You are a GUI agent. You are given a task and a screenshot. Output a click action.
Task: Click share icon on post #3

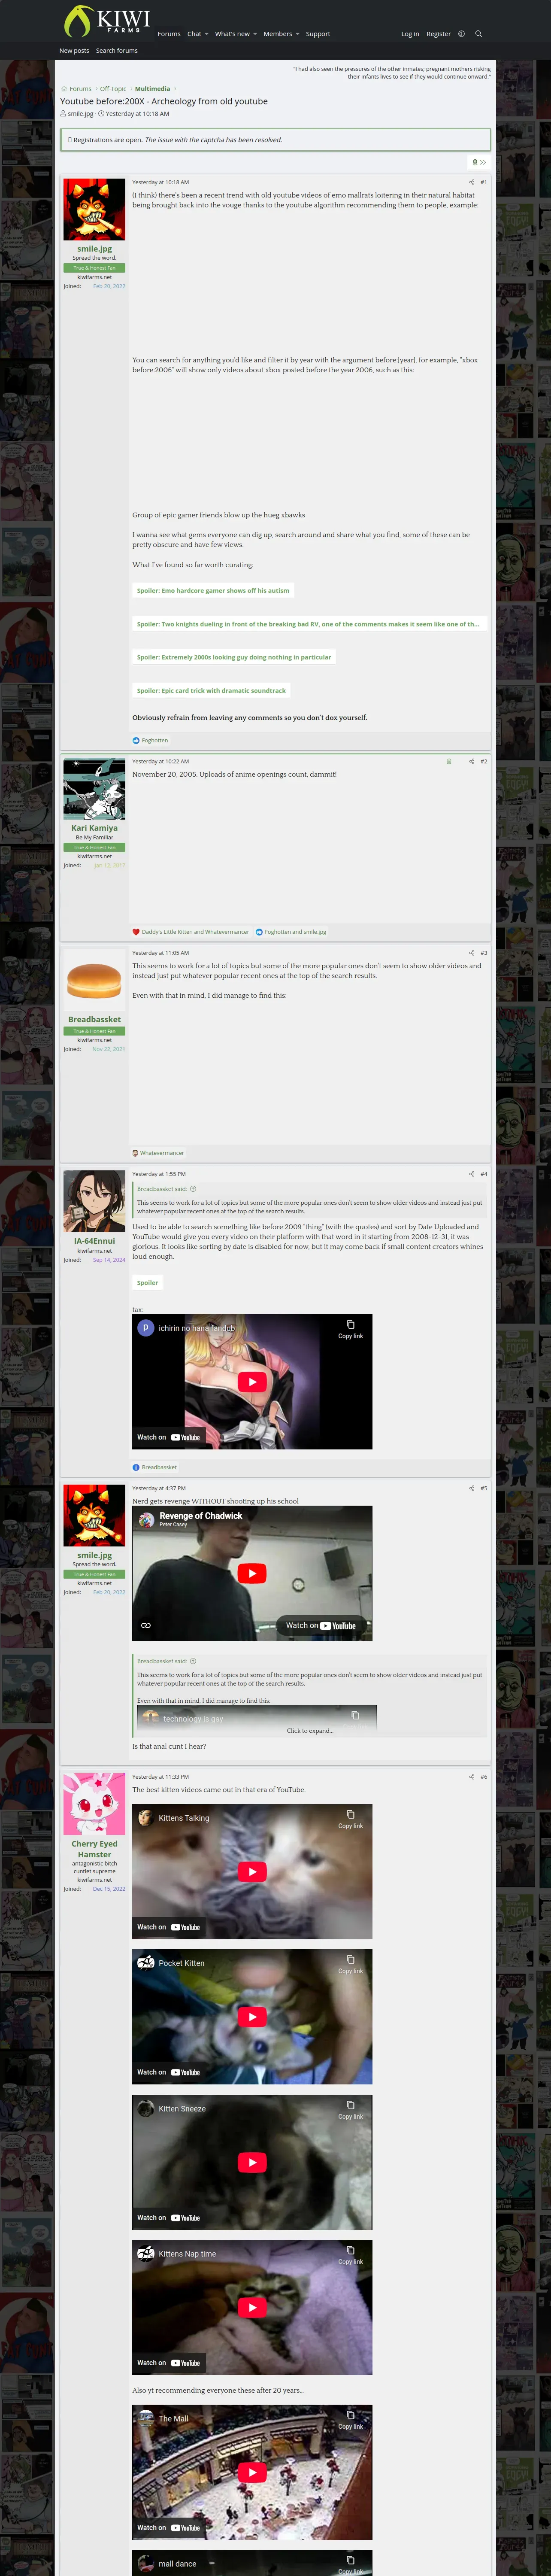[471, 953]
